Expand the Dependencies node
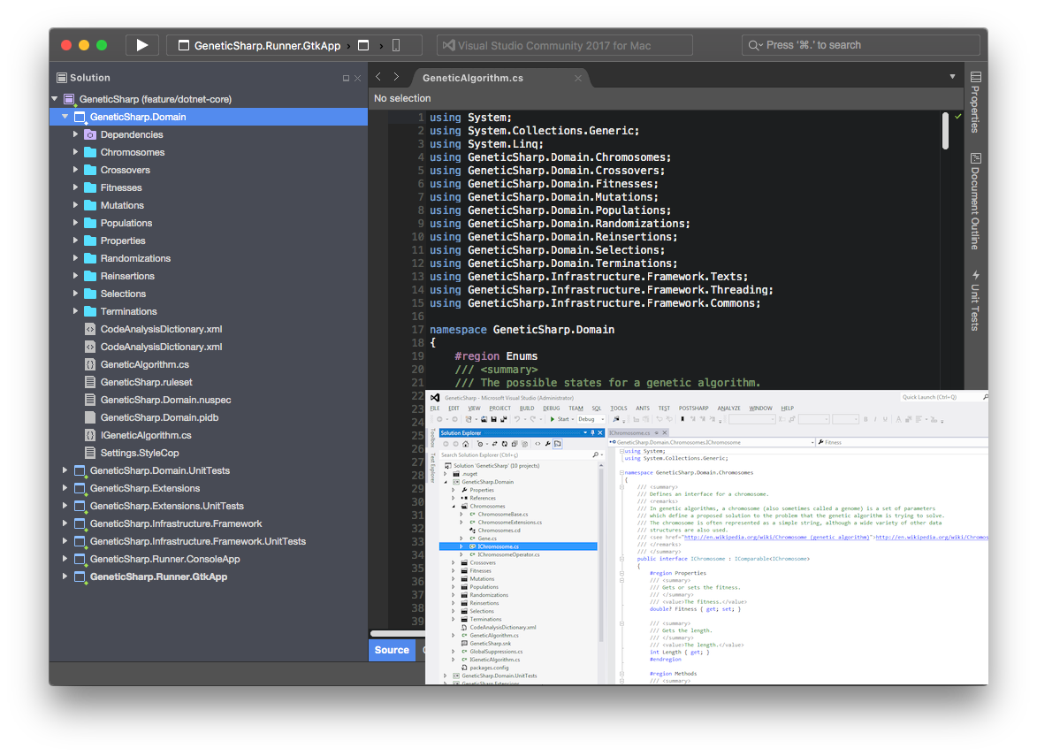1037x756 pixels. 75,134
